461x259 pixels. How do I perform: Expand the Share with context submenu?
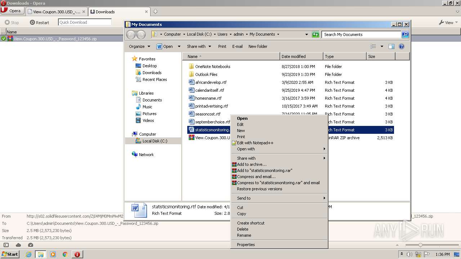click(x=279, y=158)
